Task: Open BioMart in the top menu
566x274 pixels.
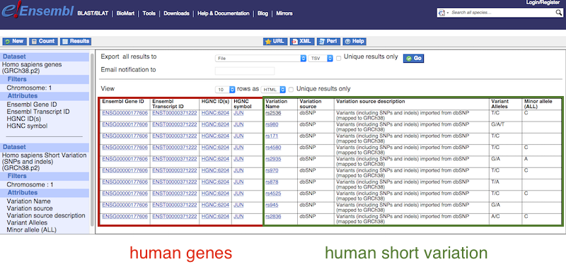Action: pyautogui.click(x=125, y=13)
